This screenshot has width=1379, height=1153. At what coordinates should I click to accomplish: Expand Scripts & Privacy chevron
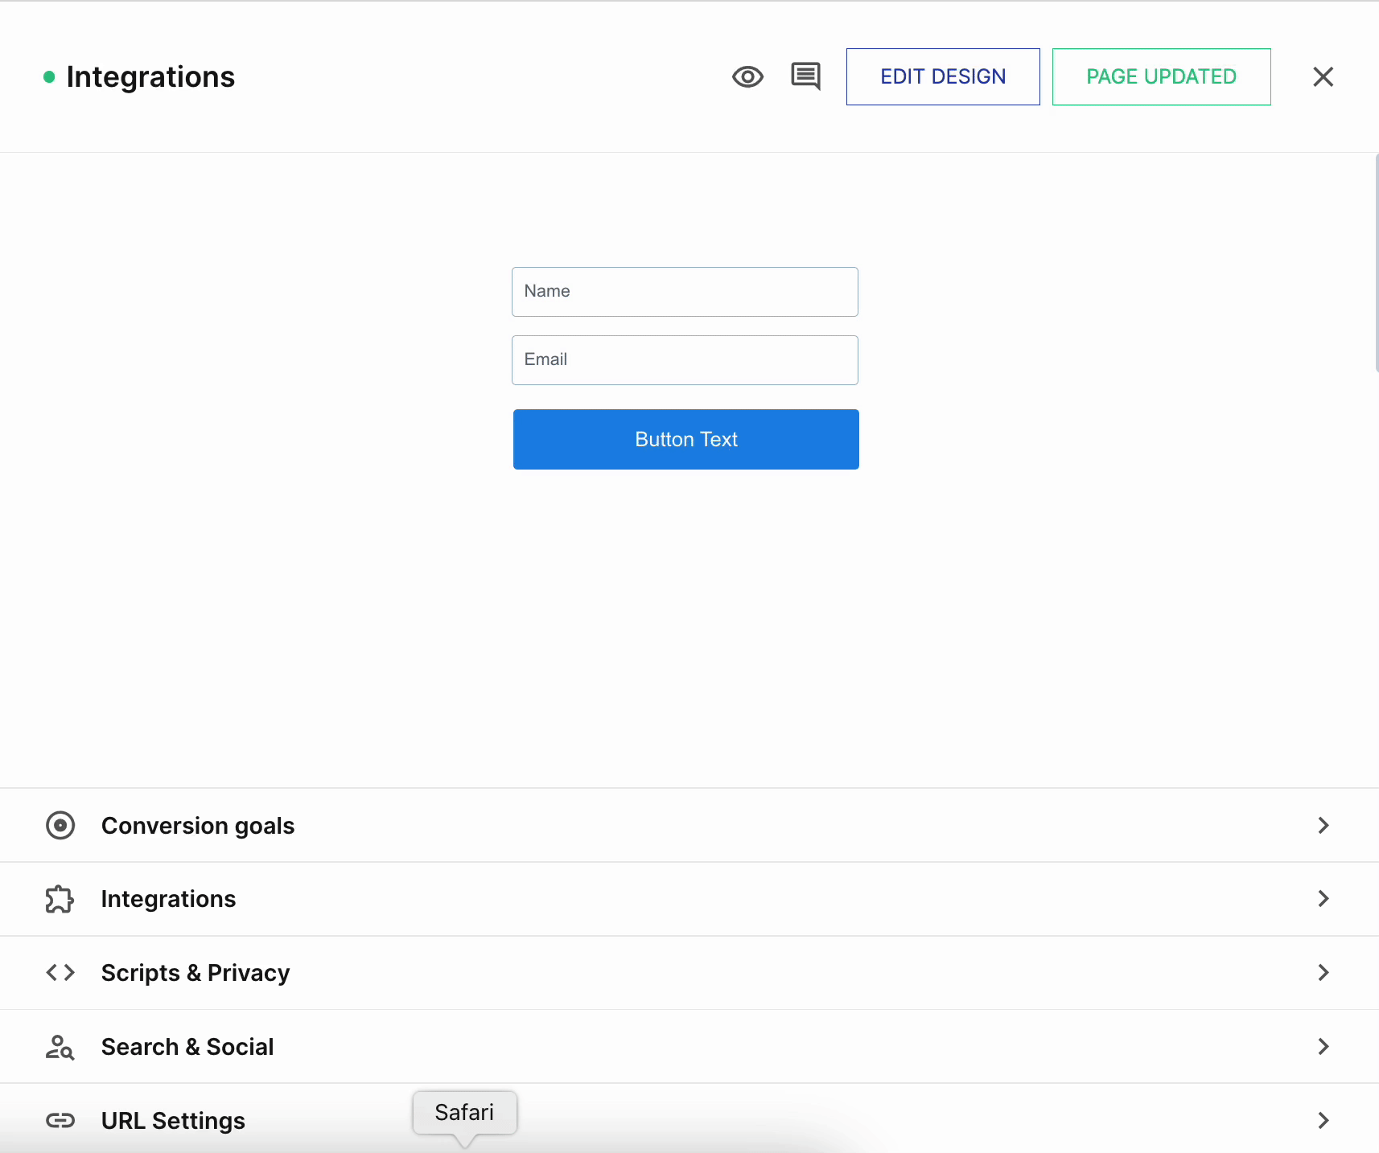(1323, 973)
